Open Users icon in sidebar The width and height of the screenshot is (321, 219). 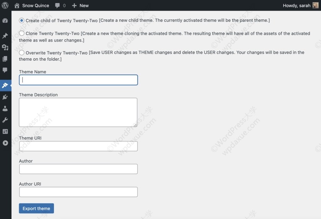click(5, 108)
